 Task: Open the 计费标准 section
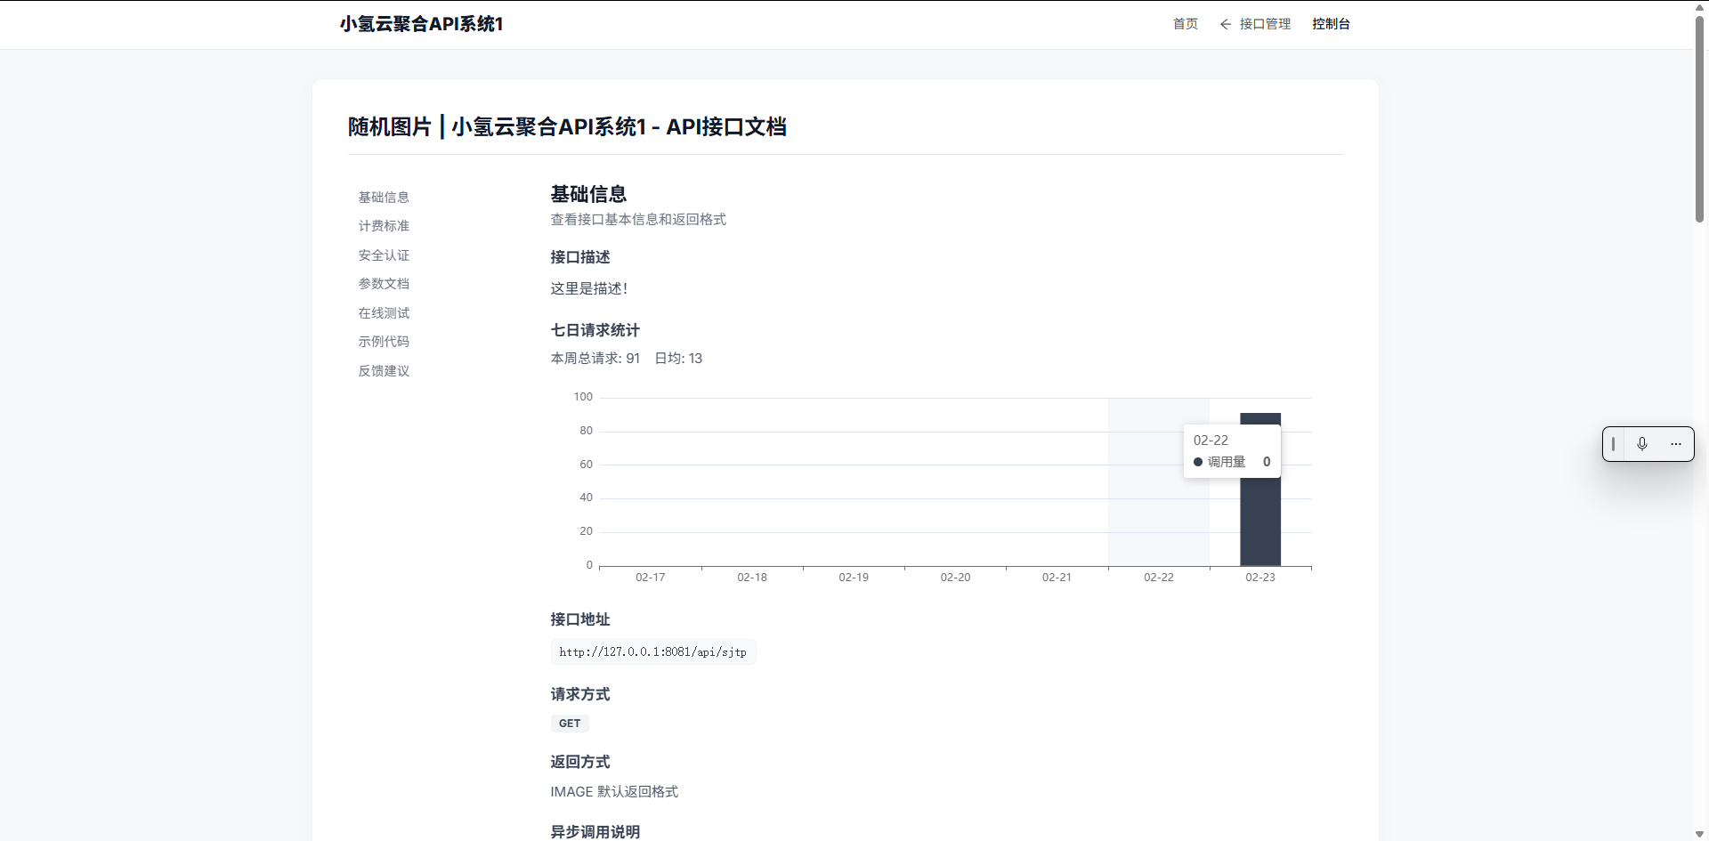[384, 226]
